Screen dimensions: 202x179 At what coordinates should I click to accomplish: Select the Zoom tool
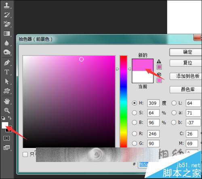7,111
